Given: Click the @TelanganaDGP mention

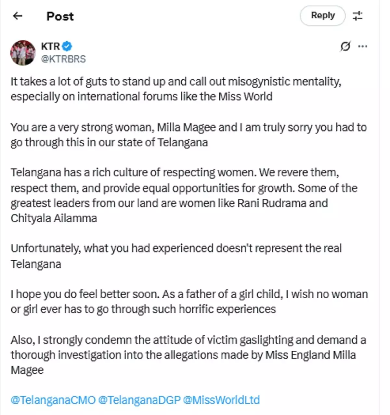Looking at the screenshot, I should pyautogui.click(x=139, y=400).
